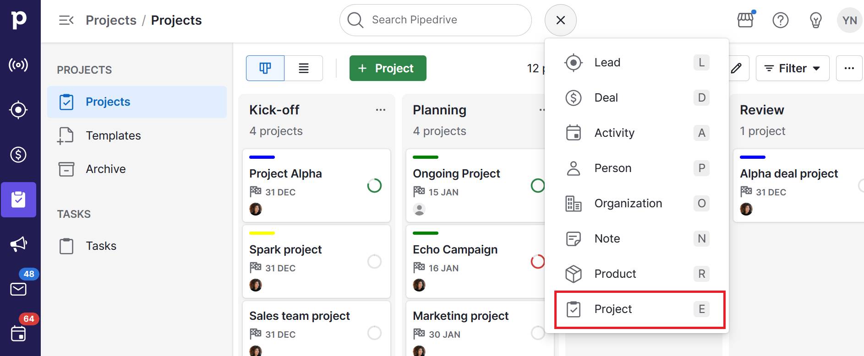Click owner avatar on Alpha deal project card
The height and width of the screenshot is (356, 864).
746,209
